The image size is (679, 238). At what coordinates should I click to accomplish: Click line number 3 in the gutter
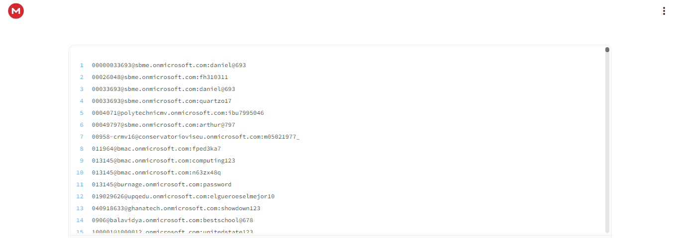82,89
